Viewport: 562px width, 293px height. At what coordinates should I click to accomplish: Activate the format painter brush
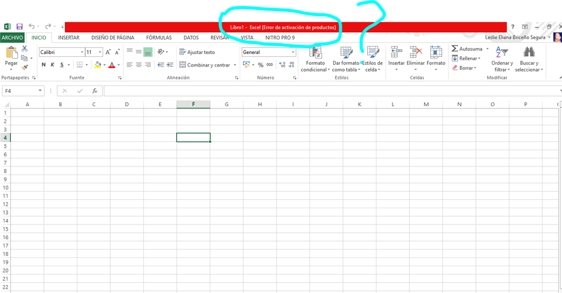[x=25, y=67]
